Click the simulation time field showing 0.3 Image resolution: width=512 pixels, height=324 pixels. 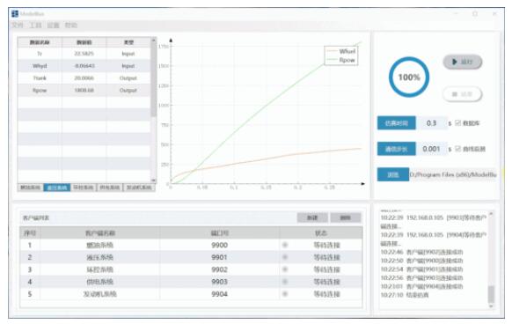click(x=431, y=123)
